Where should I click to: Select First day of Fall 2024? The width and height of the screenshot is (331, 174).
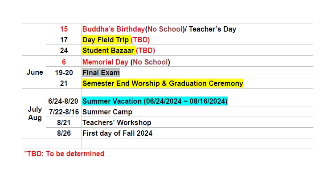[x=117, y=134]
